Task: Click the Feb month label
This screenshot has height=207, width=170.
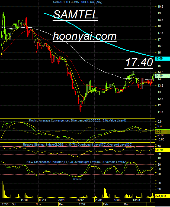Action: [x=105, y=204]
